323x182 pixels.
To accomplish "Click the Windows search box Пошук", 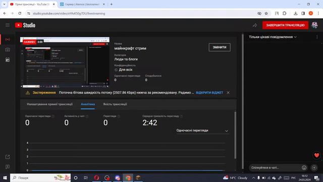I will coord(40,177).
